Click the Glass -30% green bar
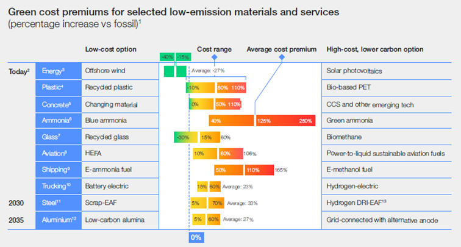 click(x=185, y=137)
